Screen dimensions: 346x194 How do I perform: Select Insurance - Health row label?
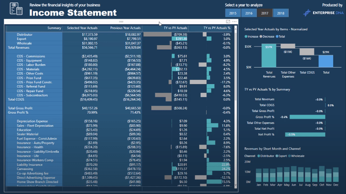point(30,147)
